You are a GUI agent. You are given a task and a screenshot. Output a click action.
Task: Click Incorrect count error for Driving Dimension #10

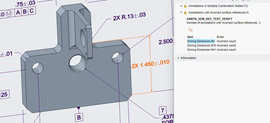226,45
